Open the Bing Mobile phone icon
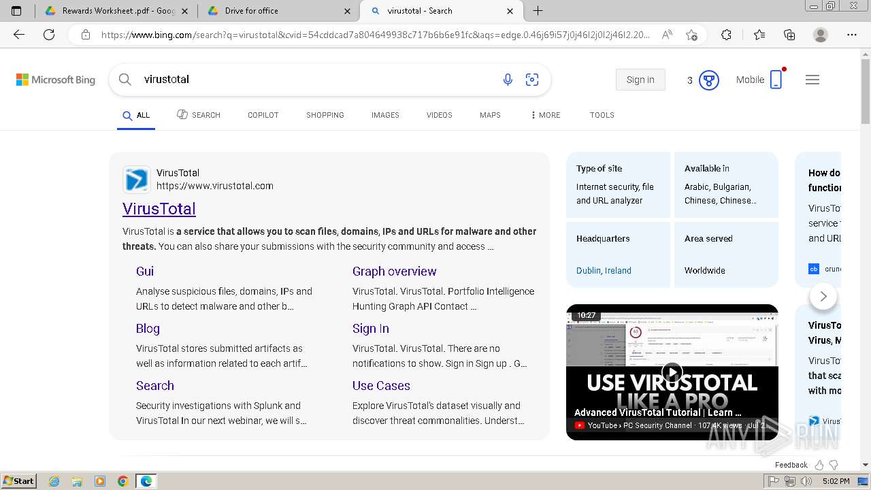 pos(776,80)
